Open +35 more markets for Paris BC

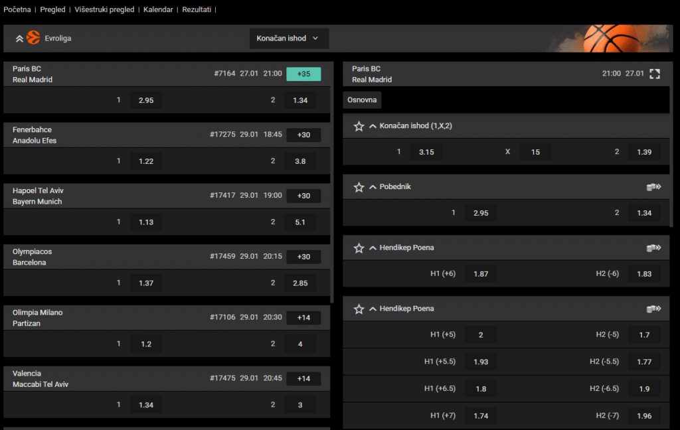pyautogui.click(x=303, y=74)
